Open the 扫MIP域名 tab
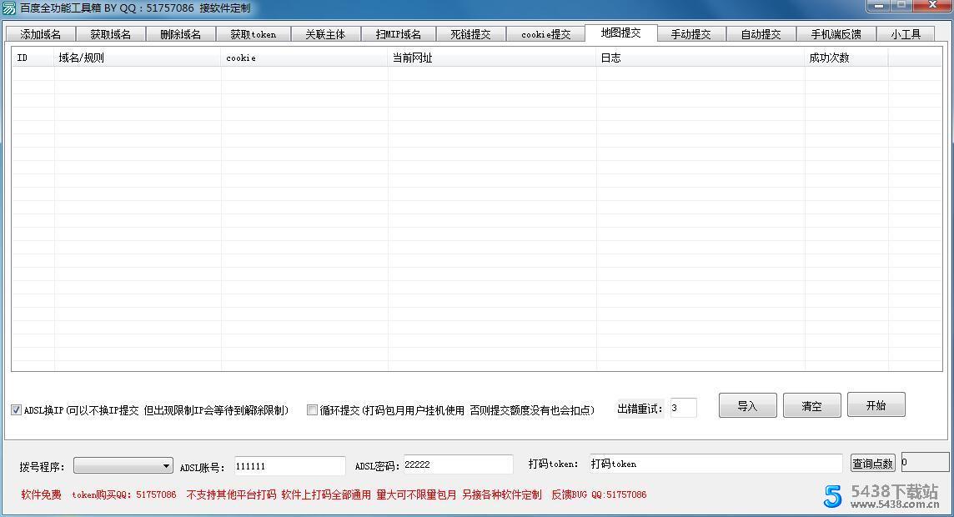This screenshot has width=954, height=517. click(399, 34)
